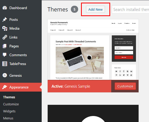
Task: Select the Genesis Sample theme screenshot
Action: tap(93, 49)
